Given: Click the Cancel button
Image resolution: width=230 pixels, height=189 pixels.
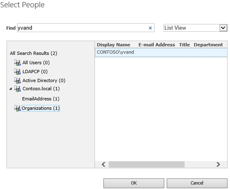Looking at the screenshot, I should (x=197, y=183).
